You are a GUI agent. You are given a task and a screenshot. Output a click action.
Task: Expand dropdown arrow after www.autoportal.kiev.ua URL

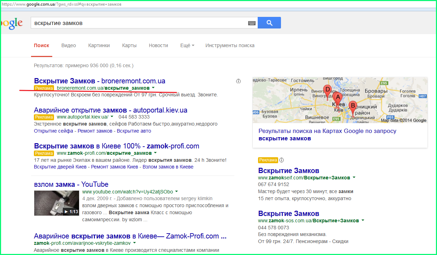pos(112,116)
